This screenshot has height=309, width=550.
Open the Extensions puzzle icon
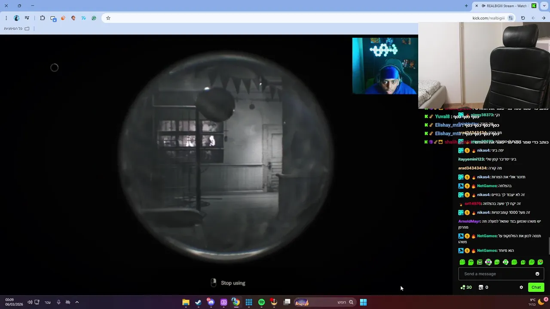[x=43, y=18]
